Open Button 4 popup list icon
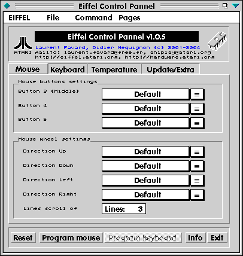The width and height of the screenshot is (243, 256). pos(197,109)
